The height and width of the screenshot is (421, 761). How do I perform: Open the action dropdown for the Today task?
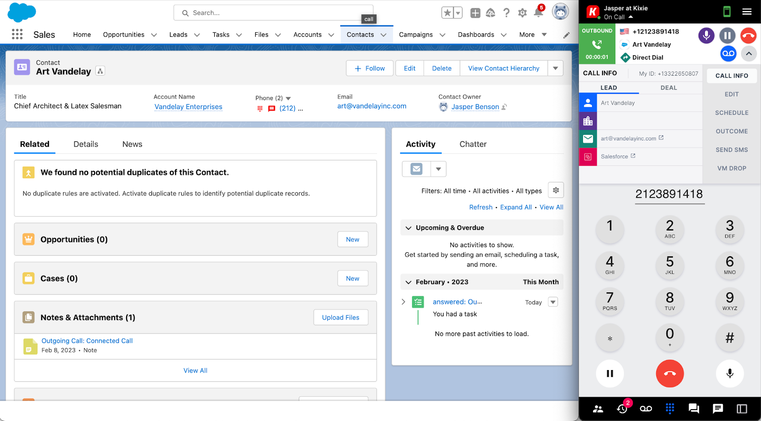[x=553, y=302]
